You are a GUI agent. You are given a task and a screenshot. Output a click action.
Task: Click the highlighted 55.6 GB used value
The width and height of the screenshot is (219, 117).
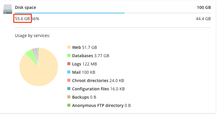(x=22, y=19)
